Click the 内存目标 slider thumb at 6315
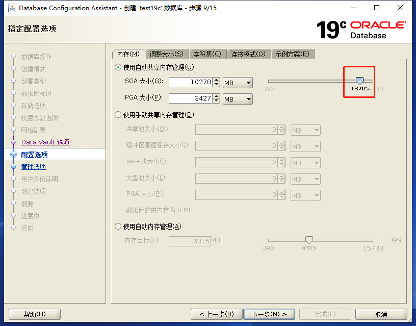The height and width of the screenshot is (326, 416). coord(309,240)
